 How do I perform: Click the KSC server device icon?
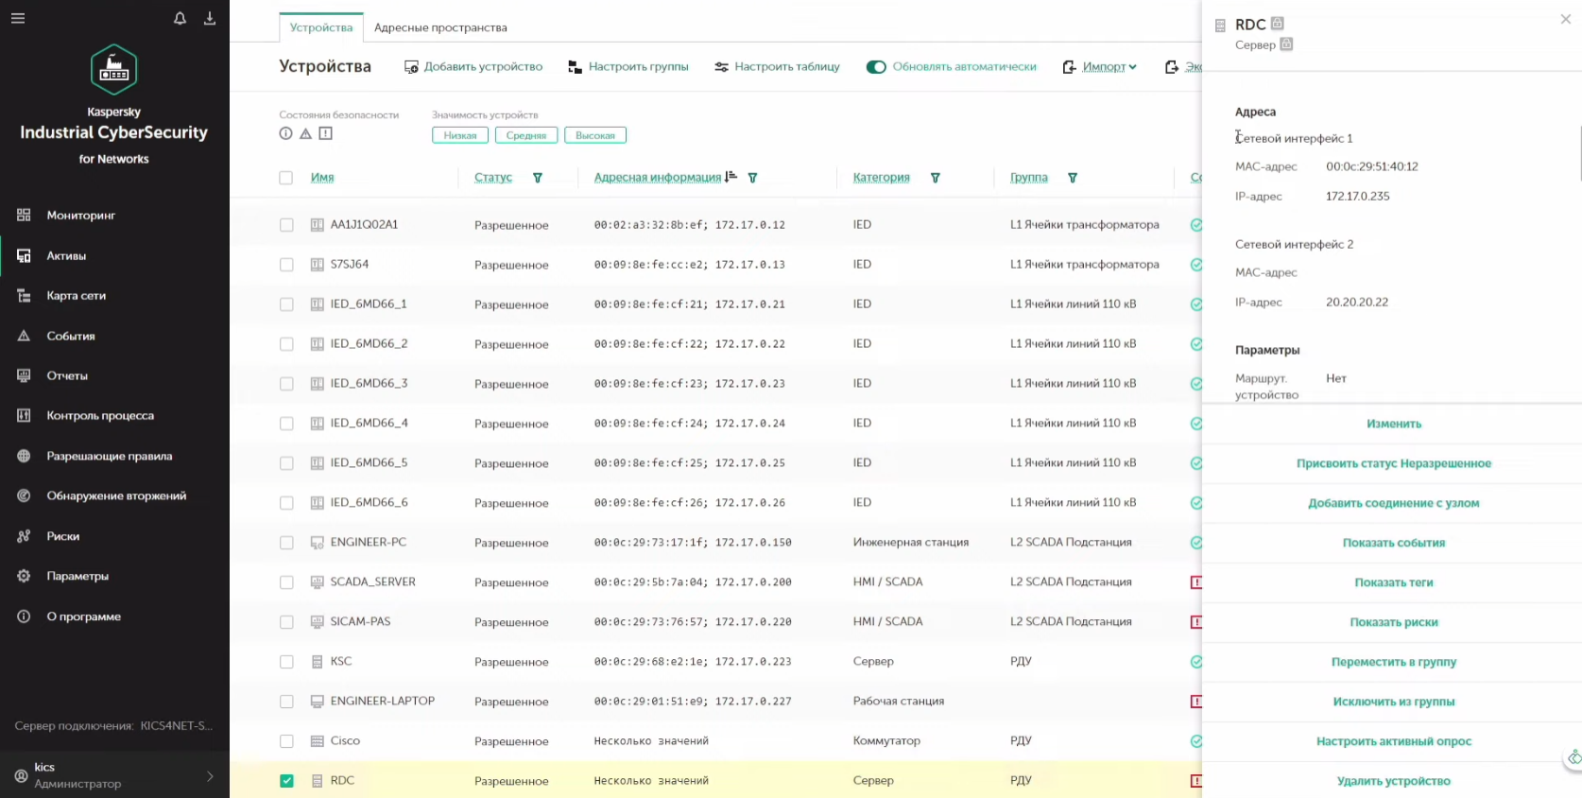(x=318, y=662)
